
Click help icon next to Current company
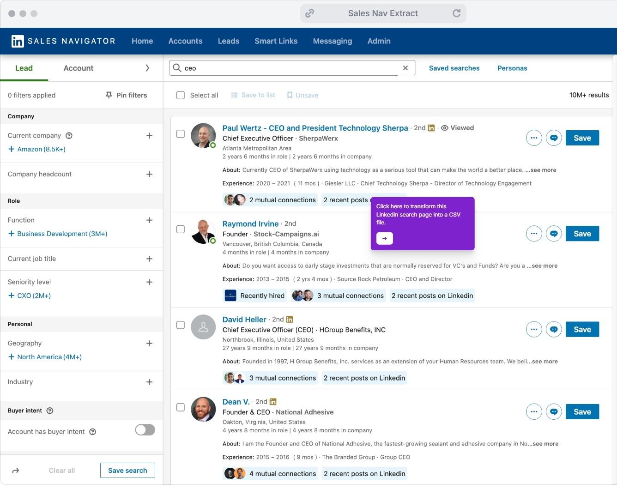[69, 136]
